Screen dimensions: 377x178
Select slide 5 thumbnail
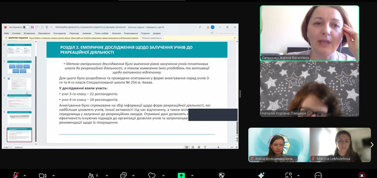19,101
